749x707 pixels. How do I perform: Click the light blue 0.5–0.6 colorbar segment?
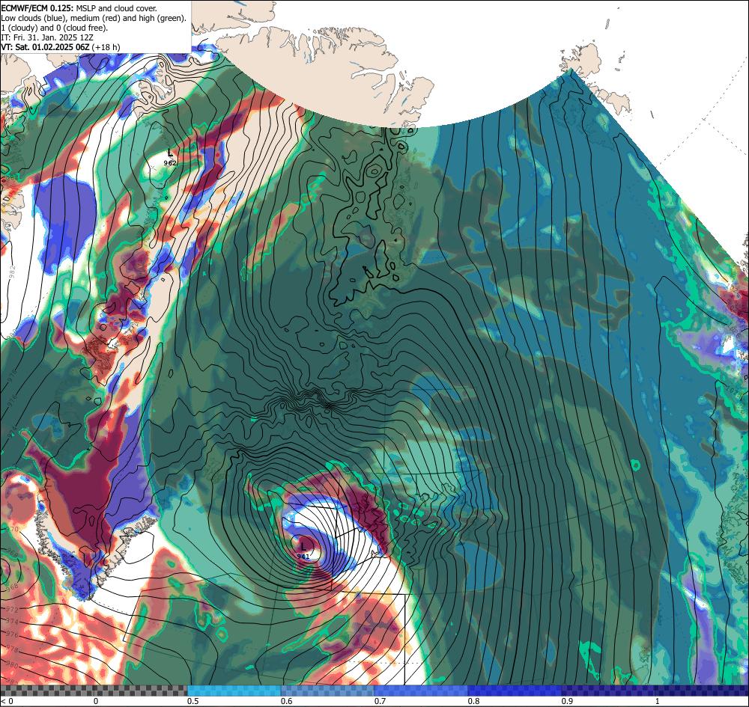(234, 691)
